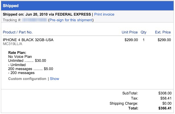The height and width of the screenshot is (114, 175).
Task: Click the $308.00 subtotal amount
Action: click(x=165, y=93)
